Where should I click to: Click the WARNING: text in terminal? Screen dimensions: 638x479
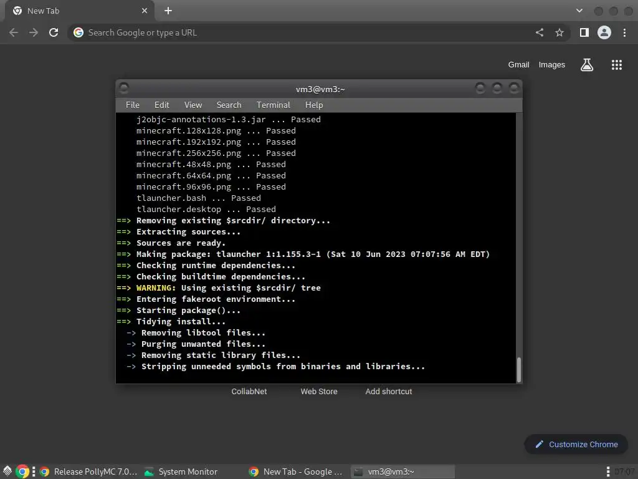coord(156,288)
